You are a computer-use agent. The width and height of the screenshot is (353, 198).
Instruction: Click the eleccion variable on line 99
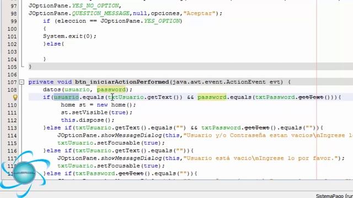(72, 21)
